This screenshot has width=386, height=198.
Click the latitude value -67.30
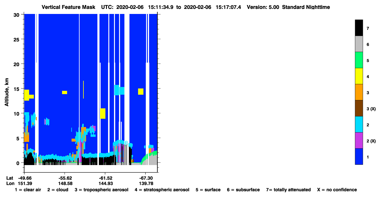point(145,178)
